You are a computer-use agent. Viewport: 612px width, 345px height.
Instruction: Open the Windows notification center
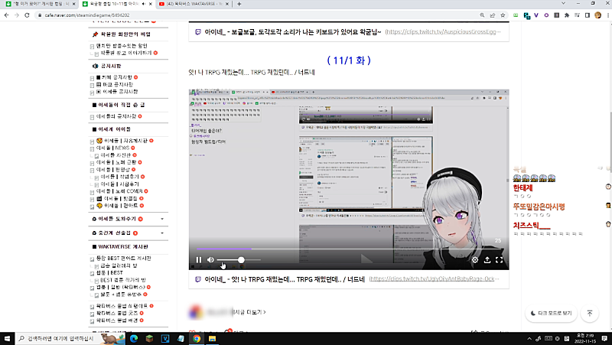click(x=604, y=338)
